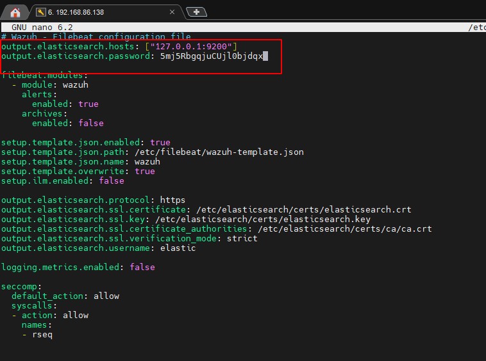Click setup.template.json.name key
The height and width of the screenshot is (361, 486).
63,161
